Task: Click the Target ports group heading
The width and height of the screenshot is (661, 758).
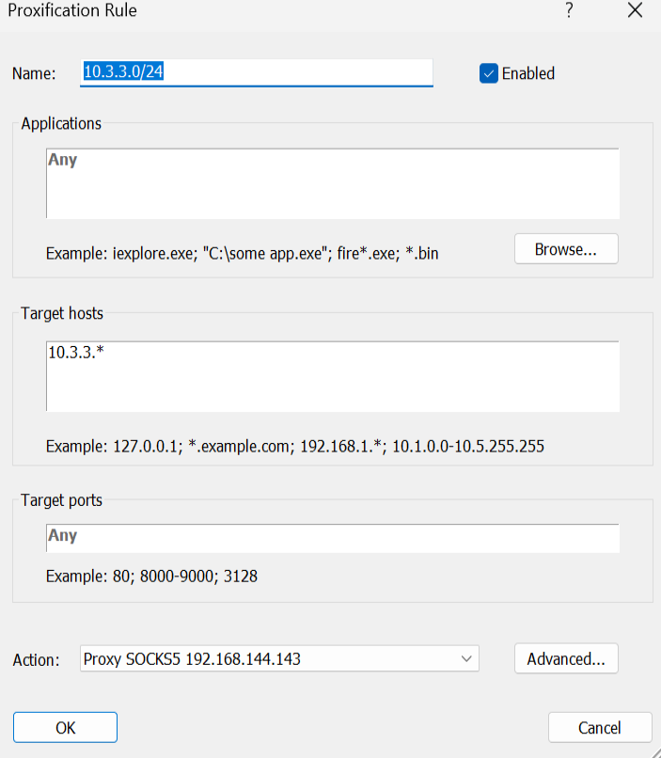Action: pos(62,500)
